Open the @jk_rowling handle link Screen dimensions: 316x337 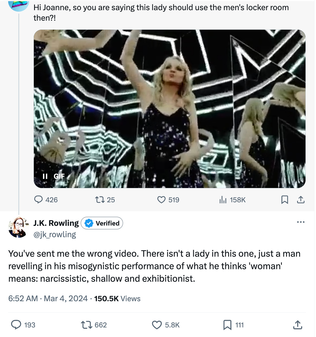click(x=55, y=235)
